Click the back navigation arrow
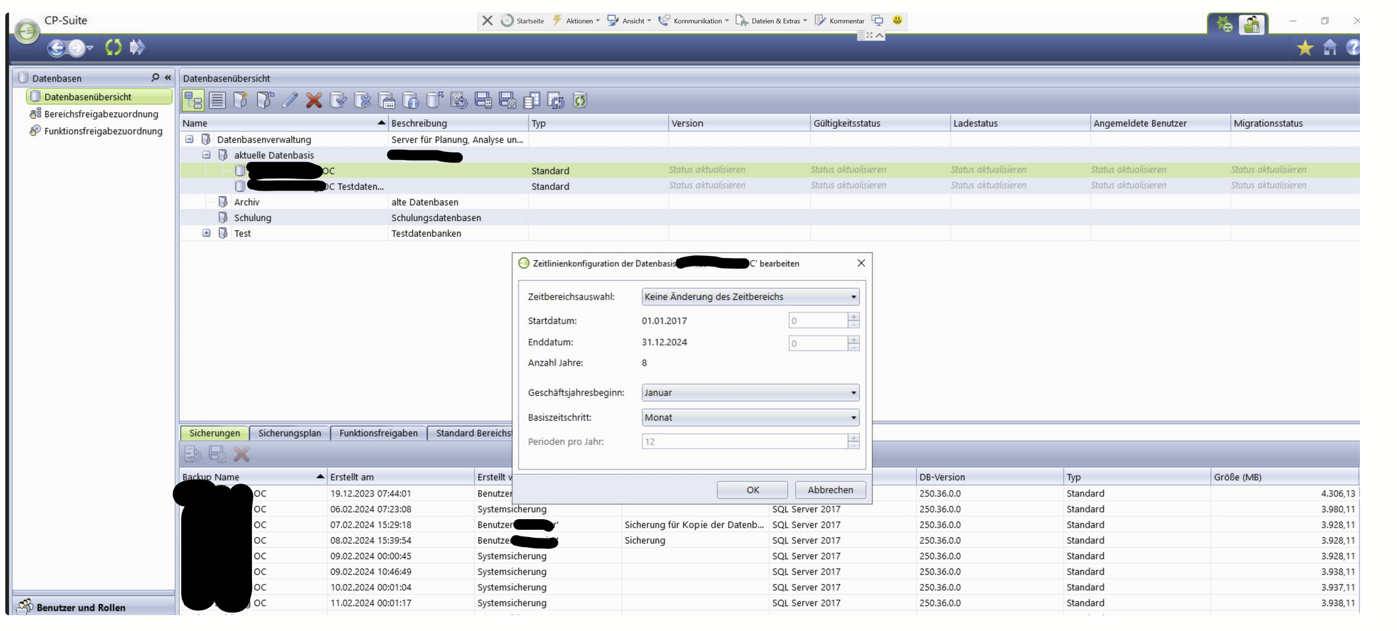This screenshot has height=631, width=1397. pyautogui.click(x=56, y=48)
